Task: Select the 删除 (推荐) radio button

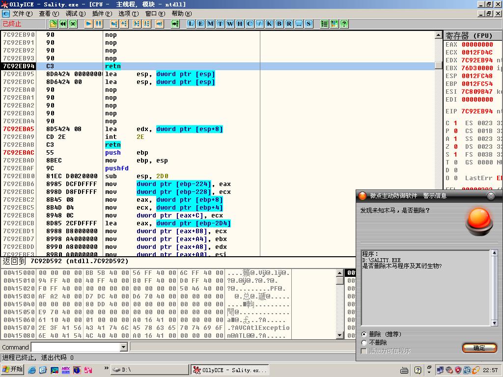Action: [364, 334]
